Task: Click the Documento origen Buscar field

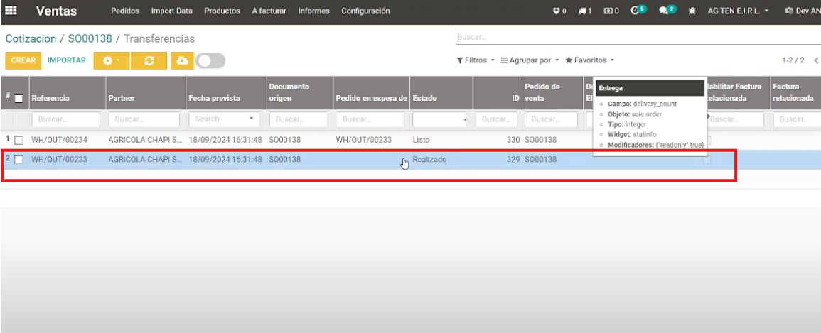Action: point(299,119)
